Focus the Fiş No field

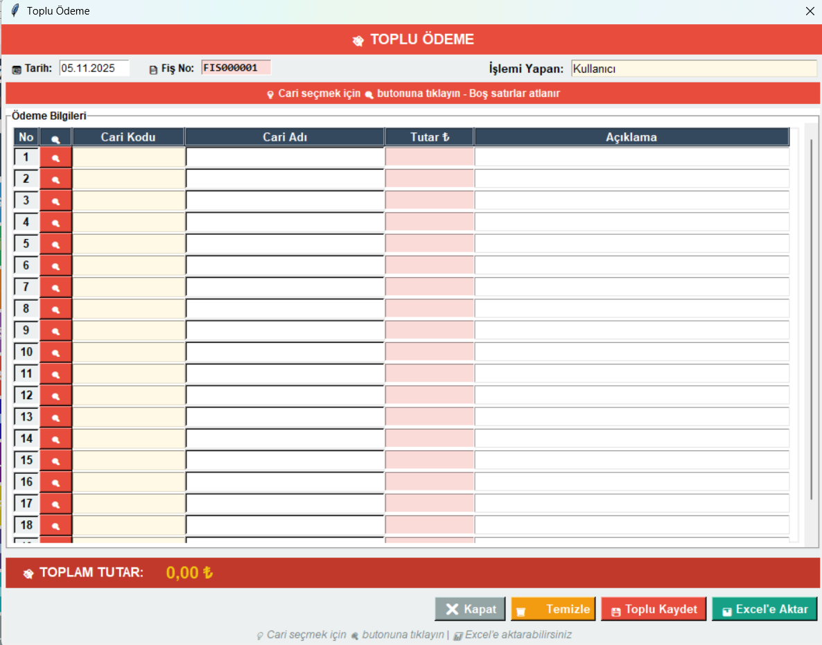point(236,68)
